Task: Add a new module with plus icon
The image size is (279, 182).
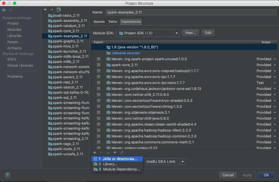Action: pos(45,9)
